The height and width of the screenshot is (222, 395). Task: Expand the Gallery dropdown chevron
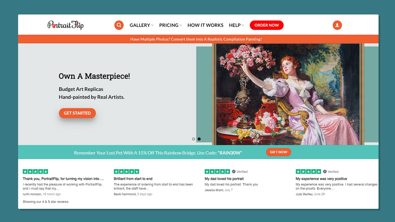152,25
